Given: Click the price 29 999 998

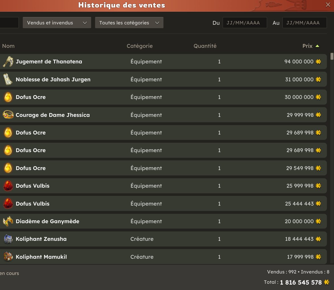Looking at the screenshot, I should (x=300, y=115).
